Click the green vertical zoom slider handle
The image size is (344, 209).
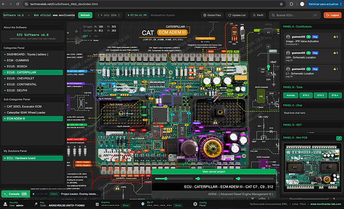[269, 67]
